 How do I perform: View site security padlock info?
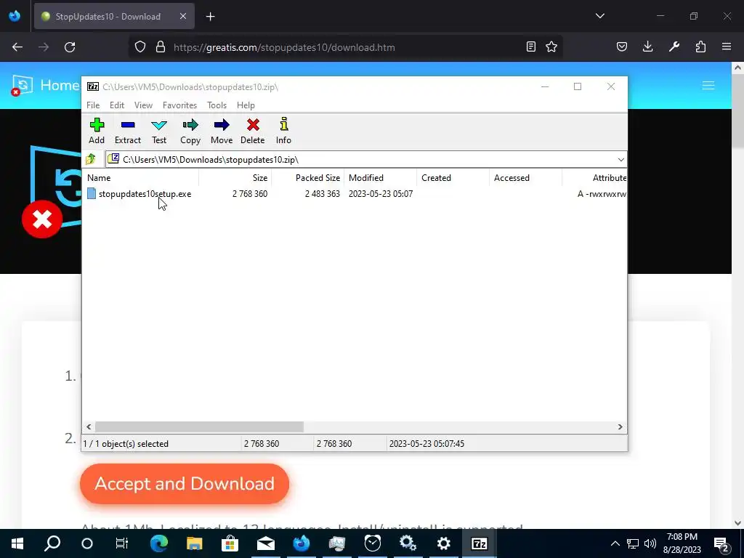(161, 47)
